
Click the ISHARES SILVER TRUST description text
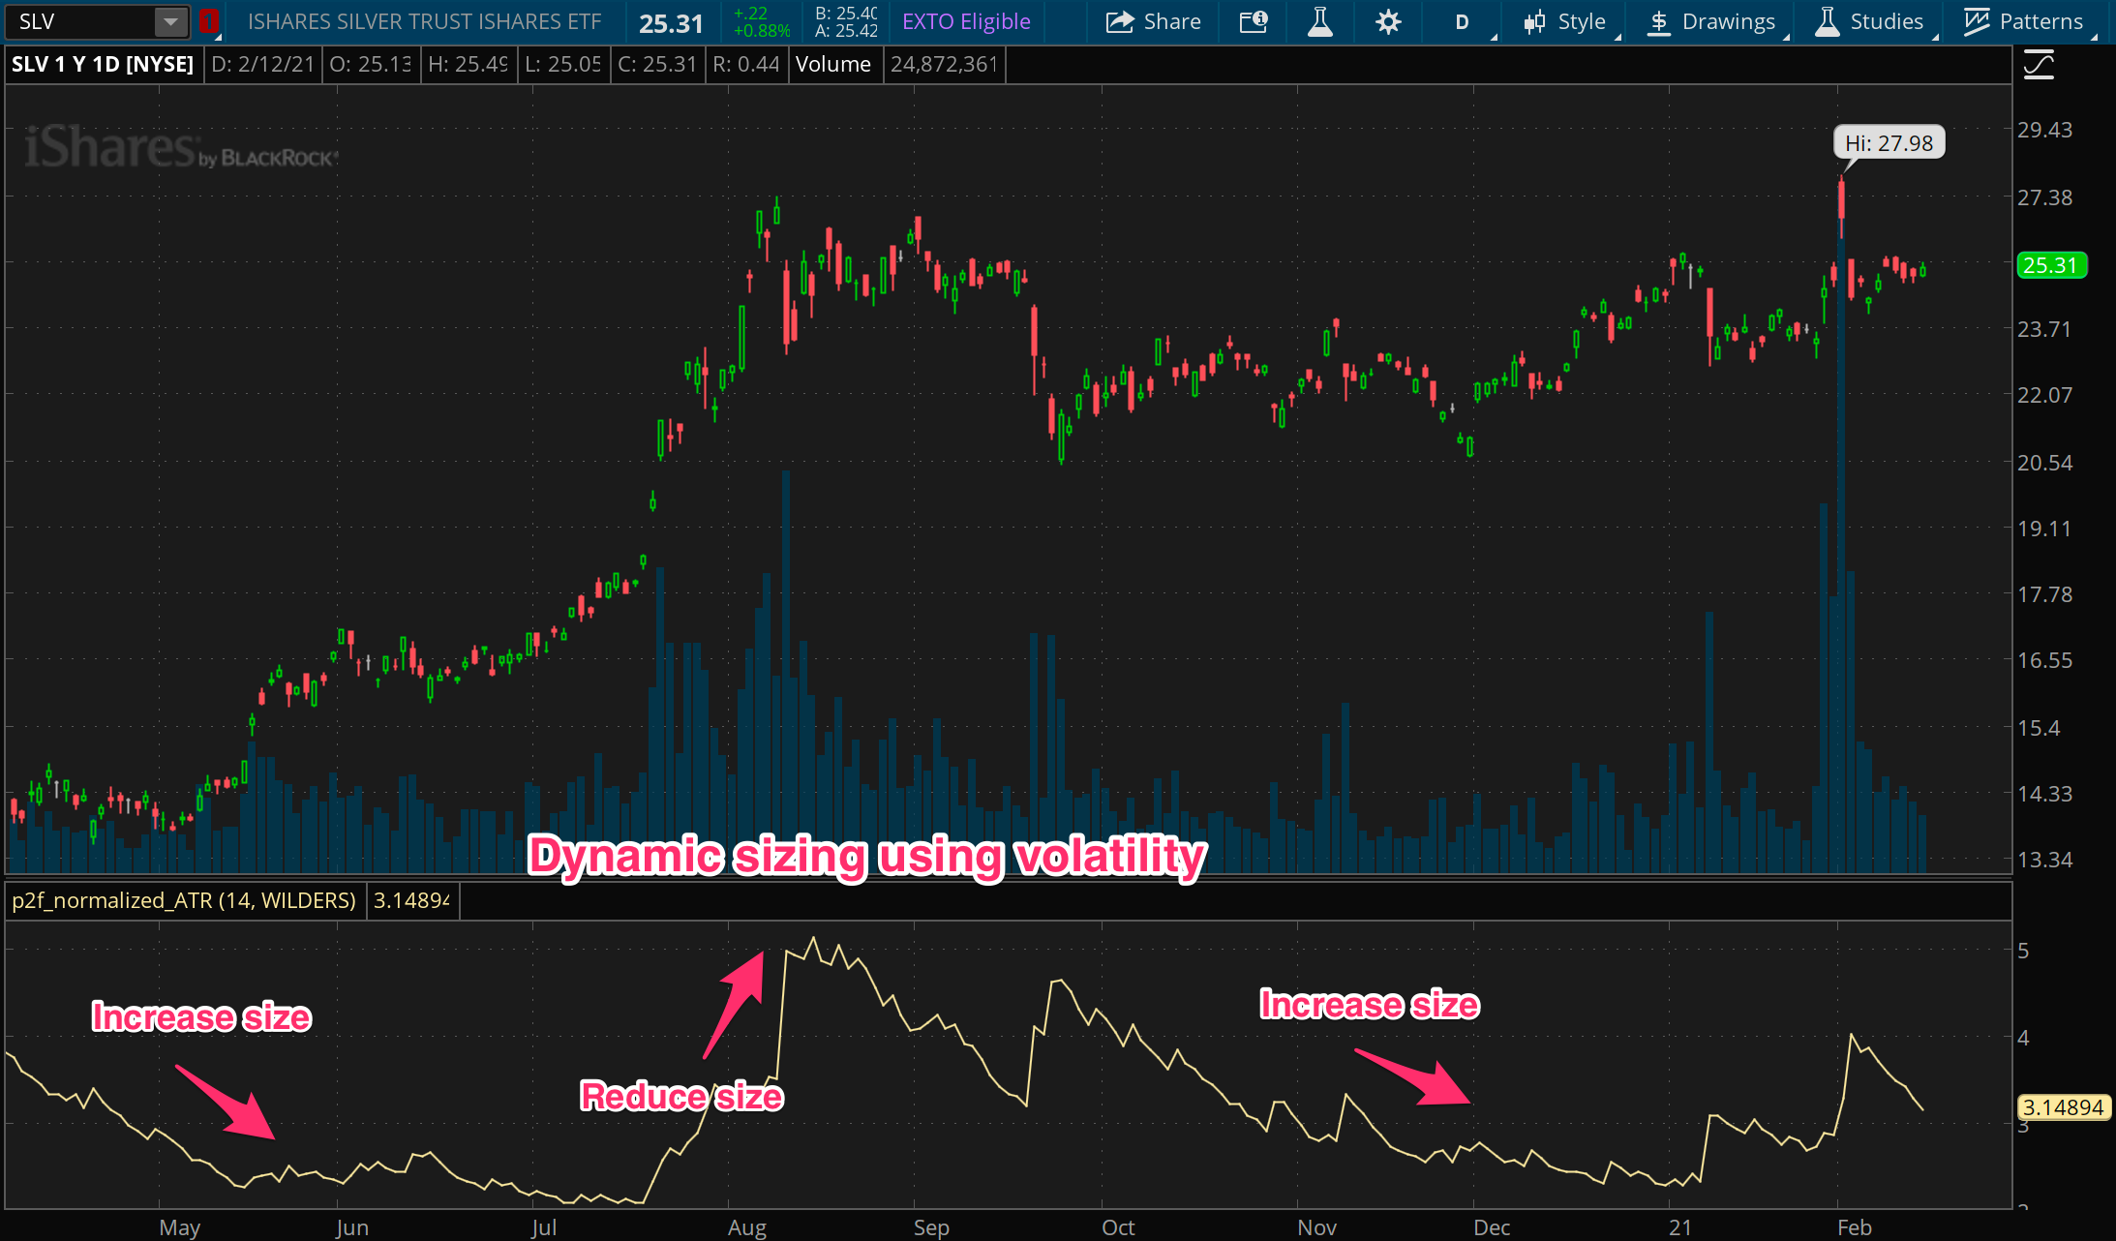pyautogui.click(x=424, y=21)
